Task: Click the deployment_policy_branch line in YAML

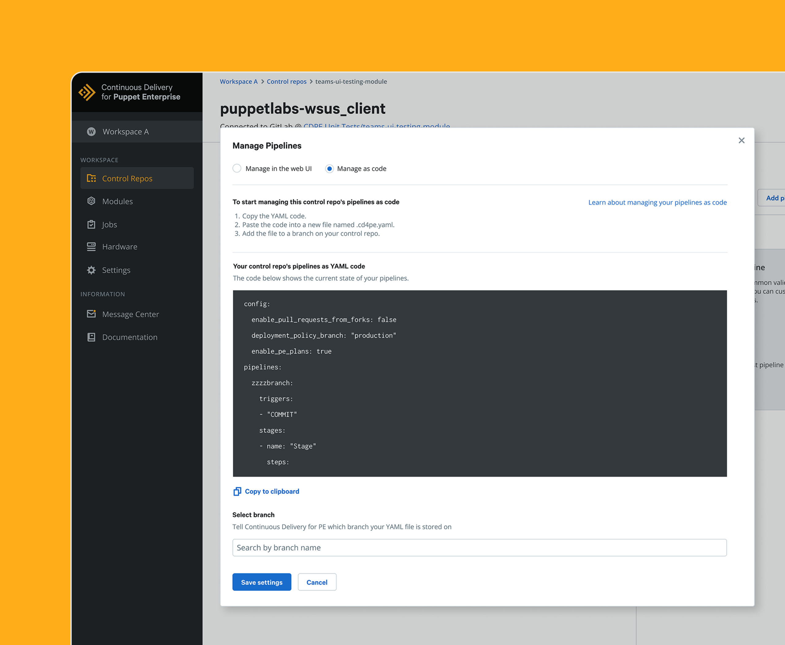Action: click(324, 335)
